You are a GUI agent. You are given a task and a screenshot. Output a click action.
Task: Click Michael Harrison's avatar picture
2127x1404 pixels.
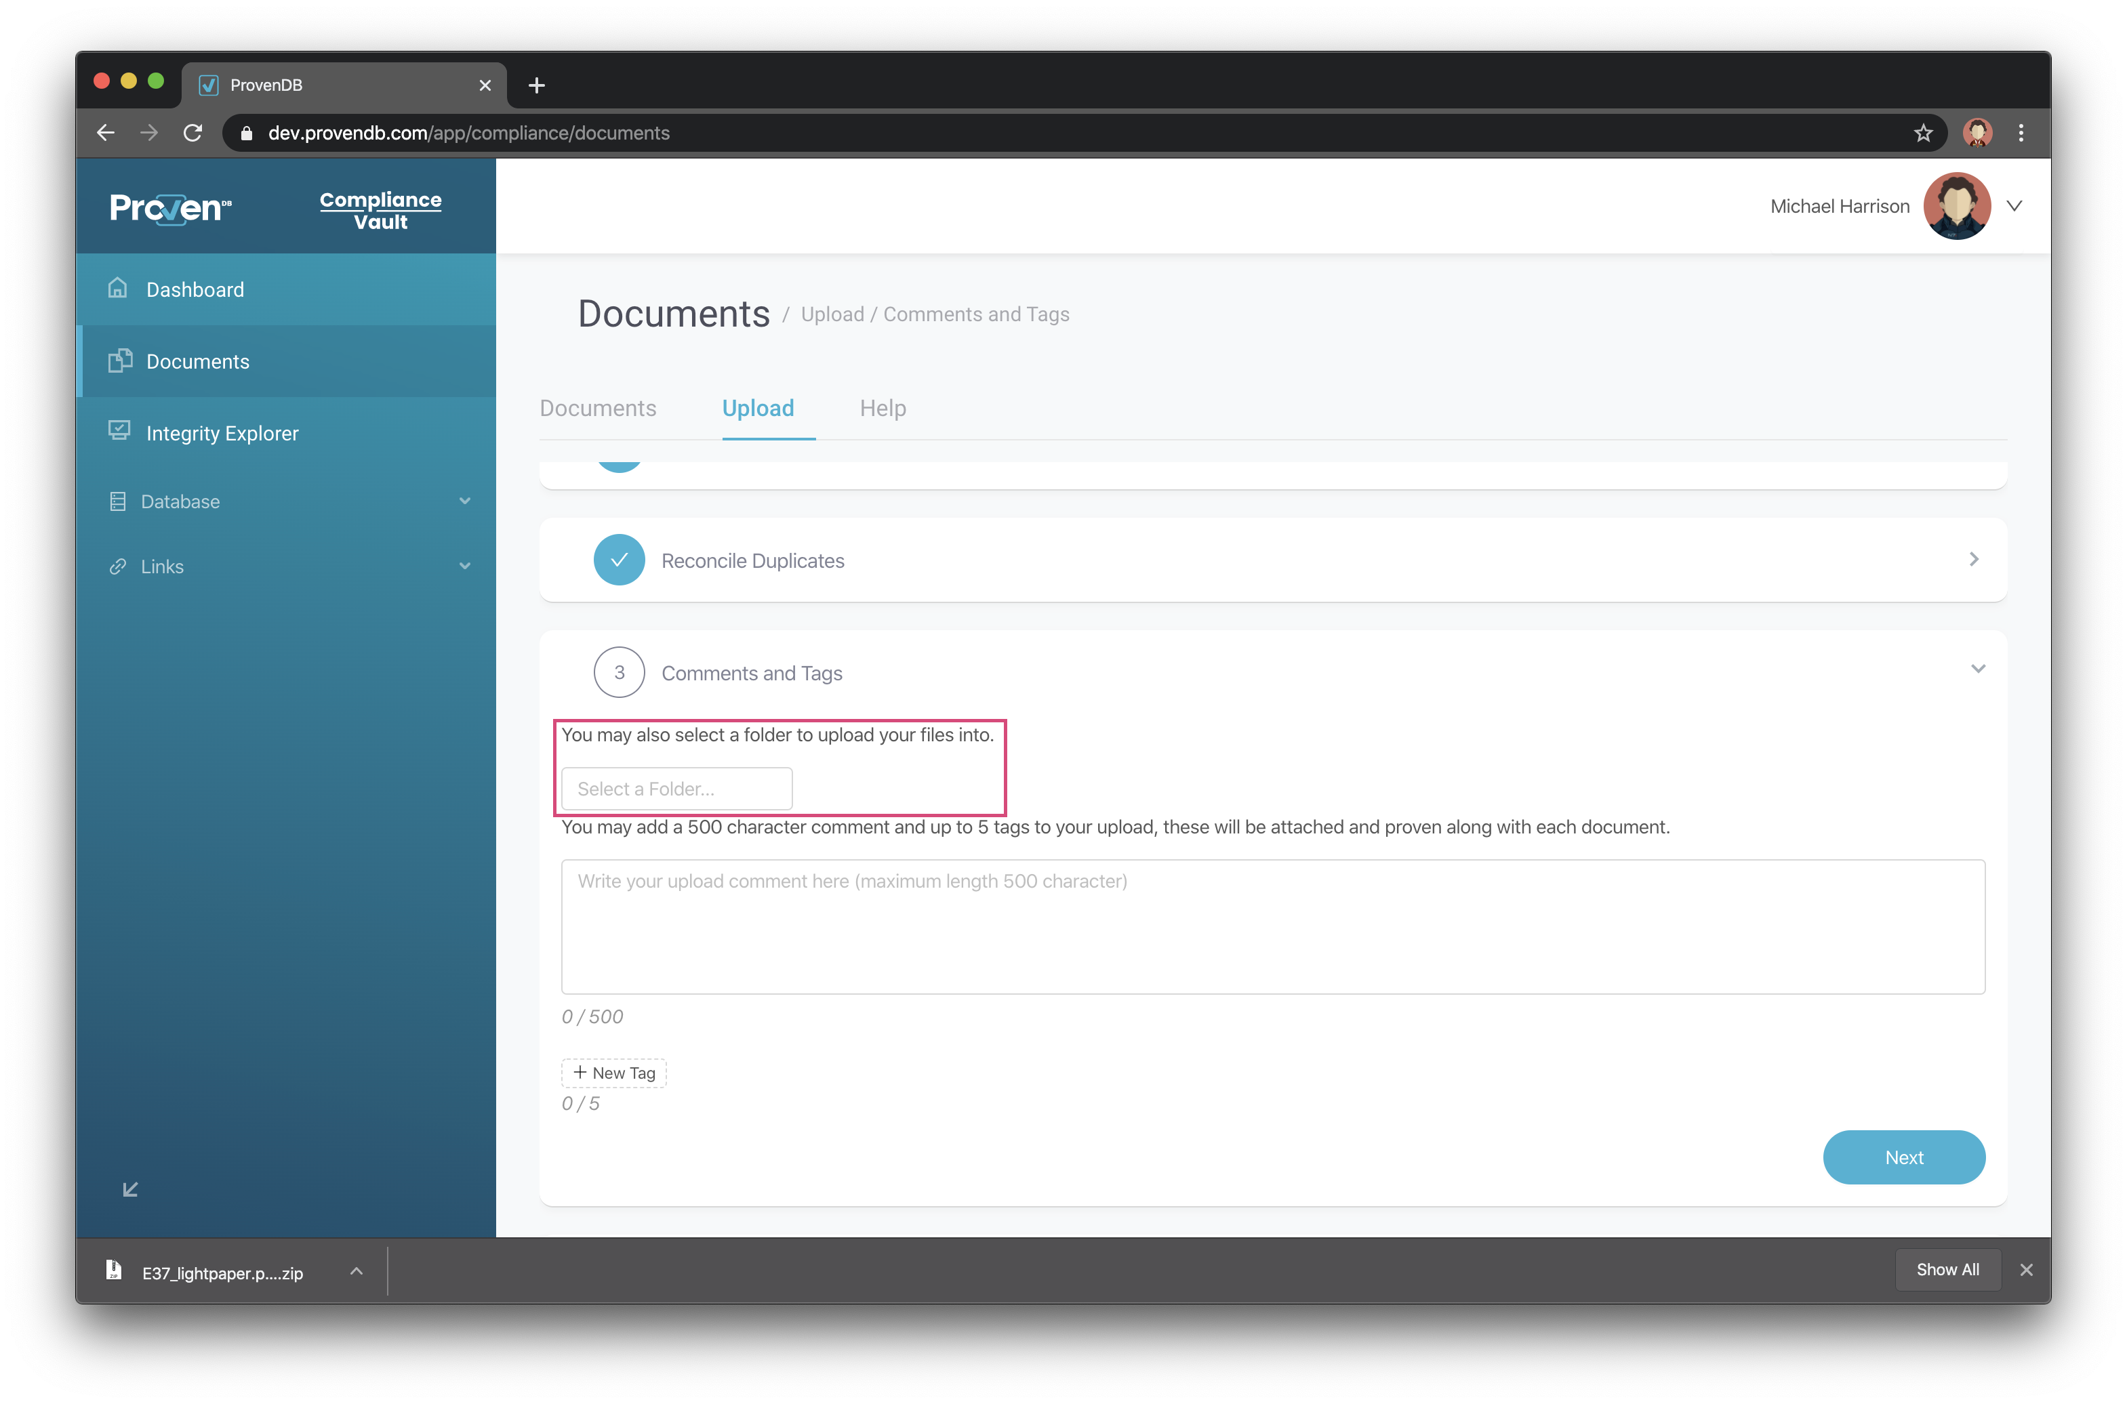tap(1957, 206)
